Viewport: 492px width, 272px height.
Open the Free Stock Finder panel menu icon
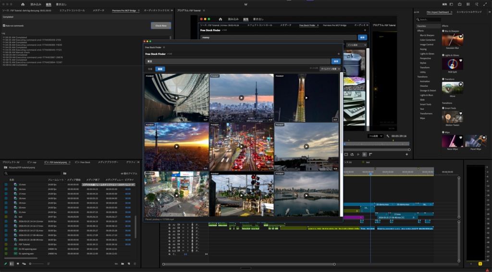(164, 47)
